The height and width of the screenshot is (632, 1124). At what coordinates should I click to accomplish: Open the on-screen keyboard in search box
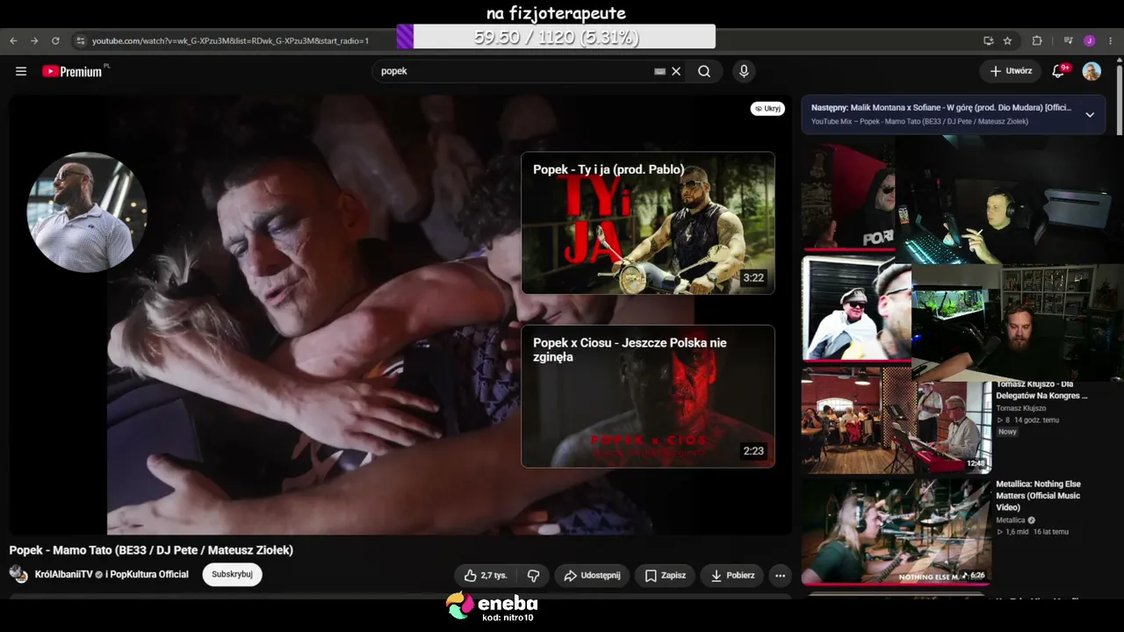659,71
